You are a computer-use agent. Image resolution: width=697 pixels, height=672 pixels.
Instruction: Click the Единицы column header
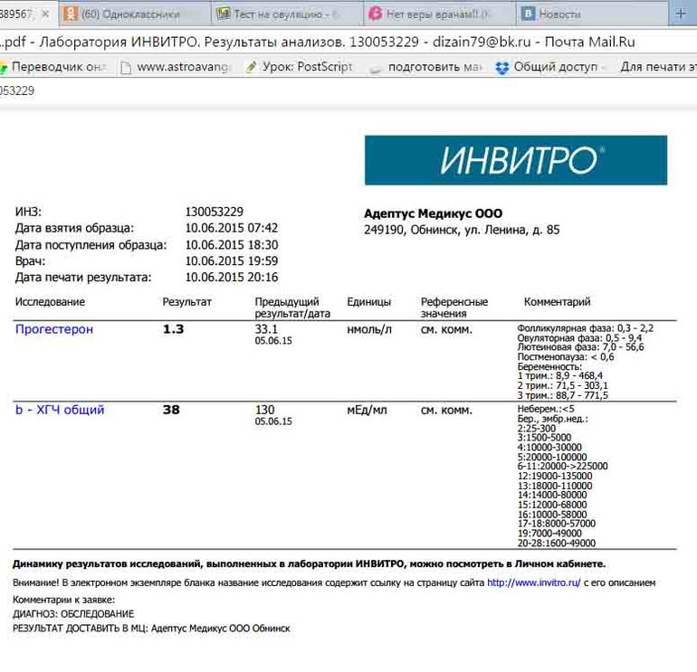pyautogui.click(x=368, y=301)
